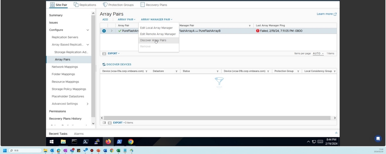The image size is (386, 154).
Task: Go to the Recovery Plans tab
Action: pyautogui.click(x=154, y=5)
